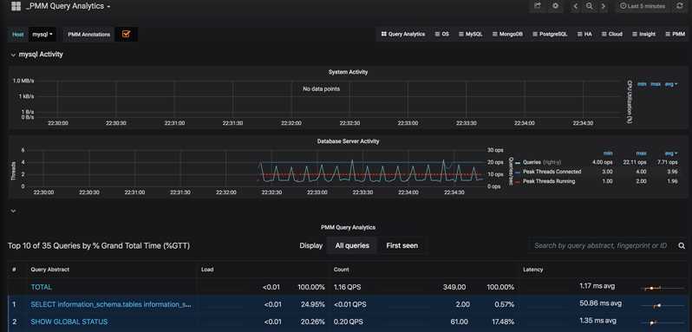
Task: Click the TOTAL row link
Action: coord(41,287)
